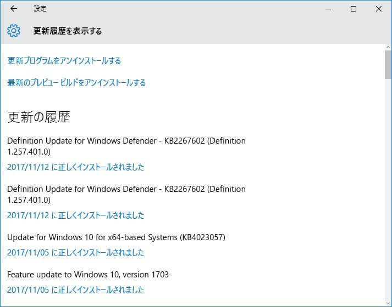This screenshot has height=307, width=392.
Task: Minimize the 設定 window
Action: tap(328, 9)
